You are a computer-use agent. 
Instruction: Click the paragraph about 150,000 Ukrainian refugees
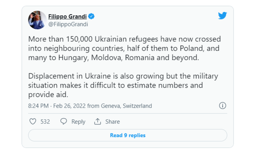(x=124, y=49)
